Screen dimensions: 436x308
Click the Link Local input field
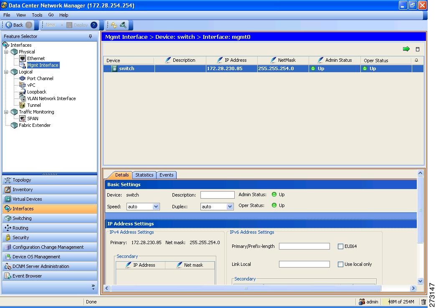(304, 264)
